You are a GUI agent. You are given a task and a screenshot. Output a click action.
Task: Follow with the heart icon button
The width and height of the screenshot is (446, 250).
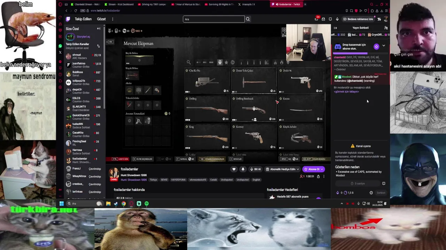(x=234, y=169)
